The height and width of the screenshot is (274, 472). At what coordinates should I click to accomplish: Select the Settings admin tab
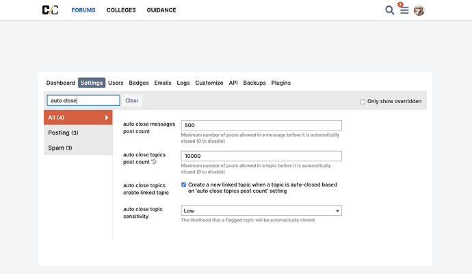92,83
